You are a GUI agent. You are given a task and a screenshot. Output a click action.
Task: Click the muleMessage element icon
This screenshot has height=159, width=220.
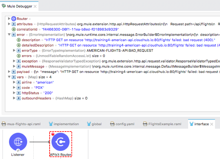coord(19,66)
